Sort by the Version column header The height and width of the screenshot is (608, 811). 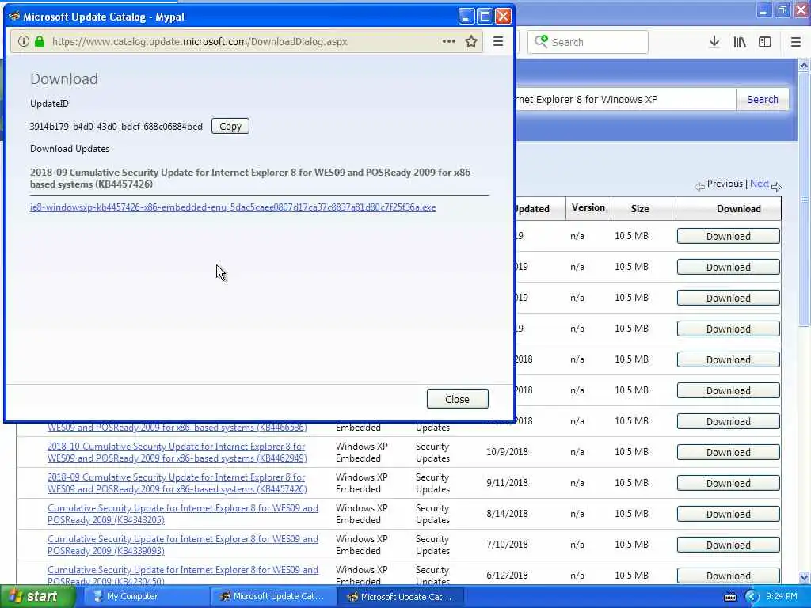[588, 208]
